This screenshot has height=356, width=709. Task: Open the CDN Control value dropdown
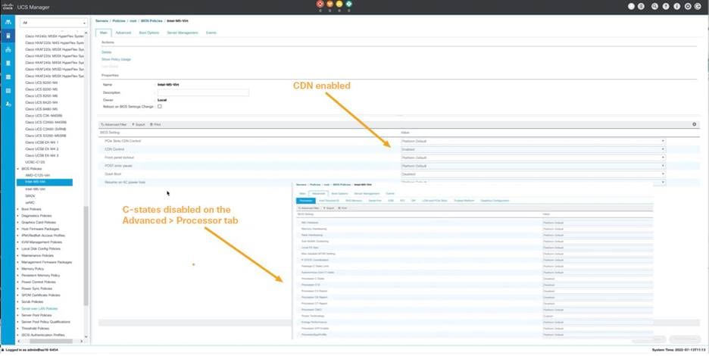pos(533,149)
